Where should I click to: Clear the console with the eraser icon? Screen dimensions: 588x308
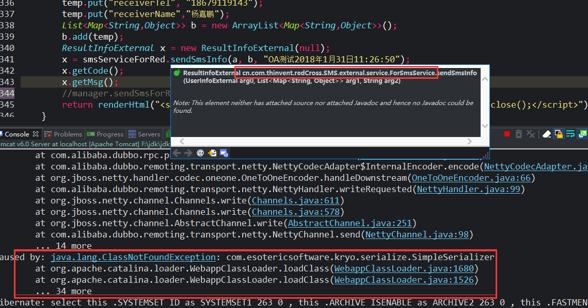[547, 134]
